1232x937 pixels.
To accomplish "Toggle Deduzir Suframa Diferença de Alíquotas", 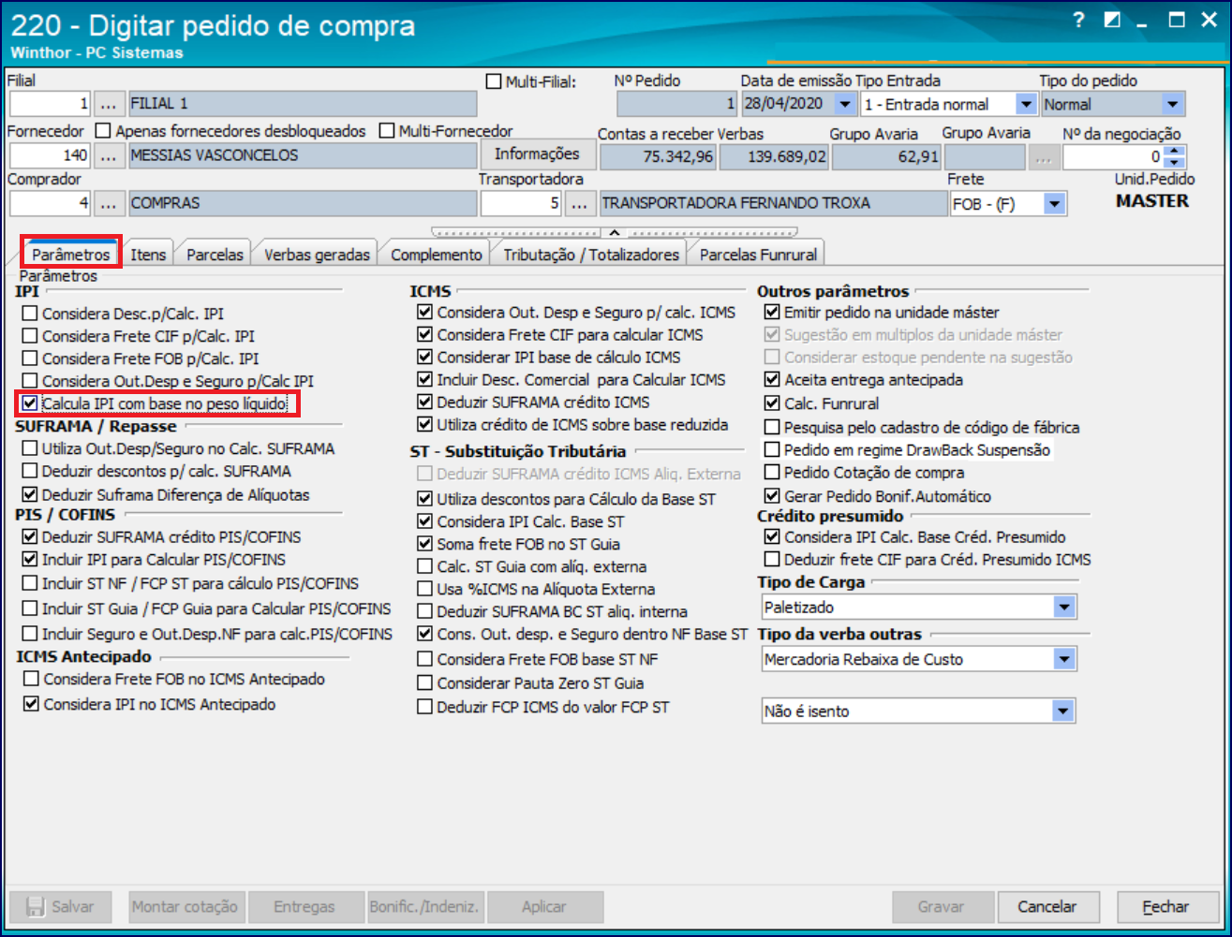I will coord(31,495).
